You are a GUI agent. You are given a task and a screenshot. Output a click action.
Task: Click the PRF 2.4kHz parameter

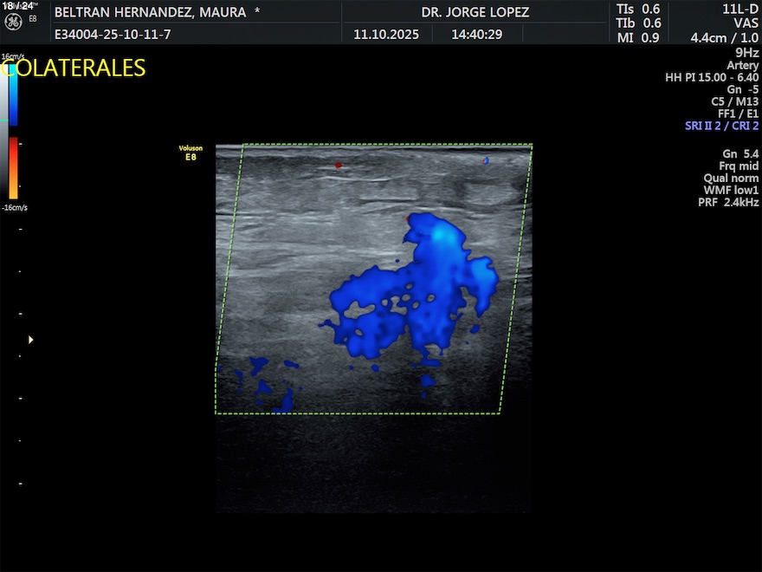728,202
